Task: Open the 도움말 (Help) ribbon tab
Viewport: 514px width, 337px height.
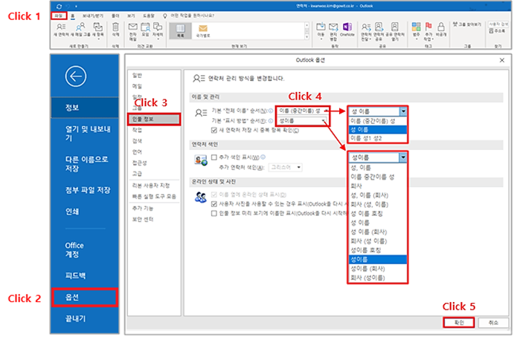Action: 149,16
